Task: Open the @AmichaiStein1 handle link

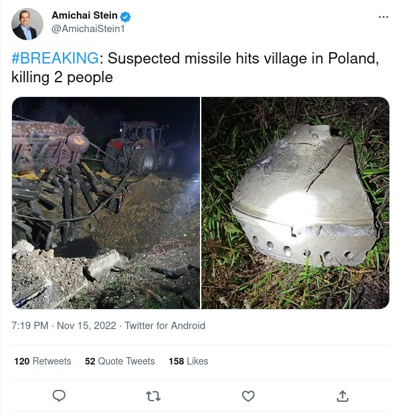Action: (x=88, y=29)
